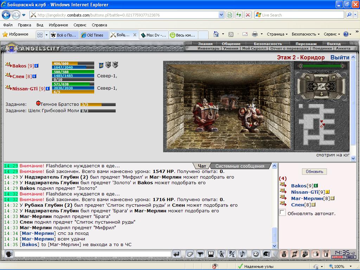Click Темное Братство progress bar 3/5

point(98,104)
